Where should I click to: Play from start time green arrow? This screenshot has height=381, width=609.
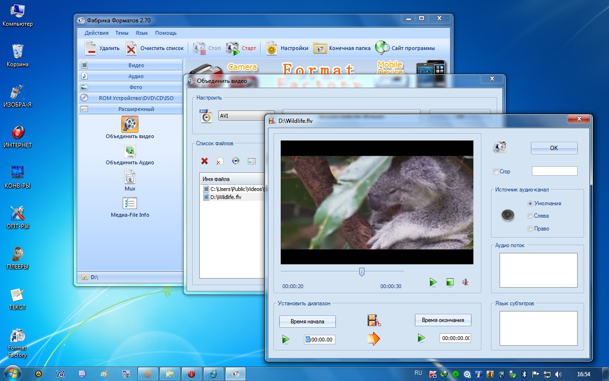285,340
